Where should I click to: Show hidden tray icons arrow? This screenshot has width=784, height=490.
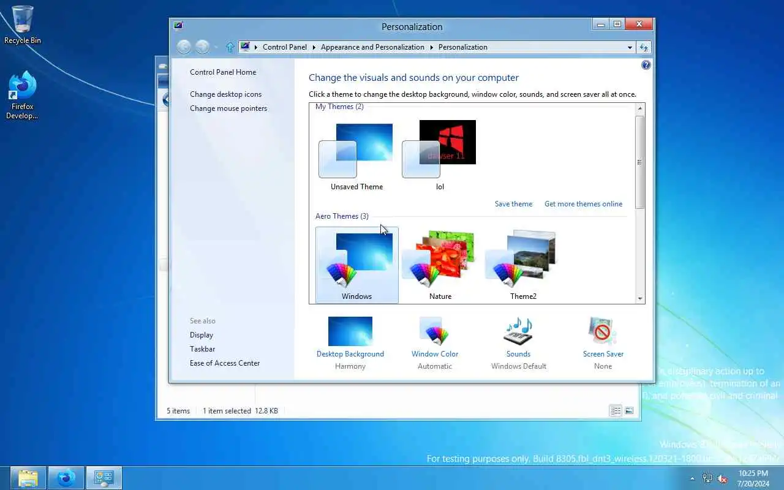pyautogui.click(x=693, y=478)
